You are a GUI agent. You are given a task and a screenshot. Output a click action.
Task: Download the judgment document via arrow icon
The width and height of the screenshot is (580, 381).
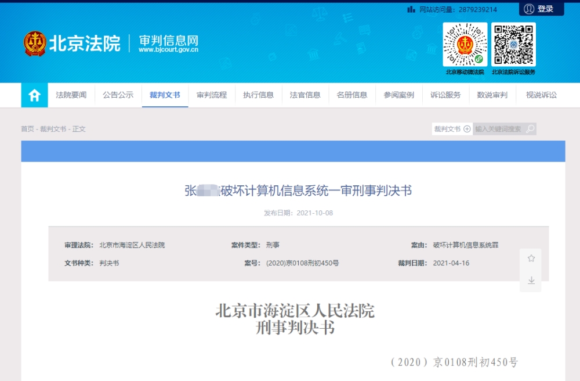[531, 281]
